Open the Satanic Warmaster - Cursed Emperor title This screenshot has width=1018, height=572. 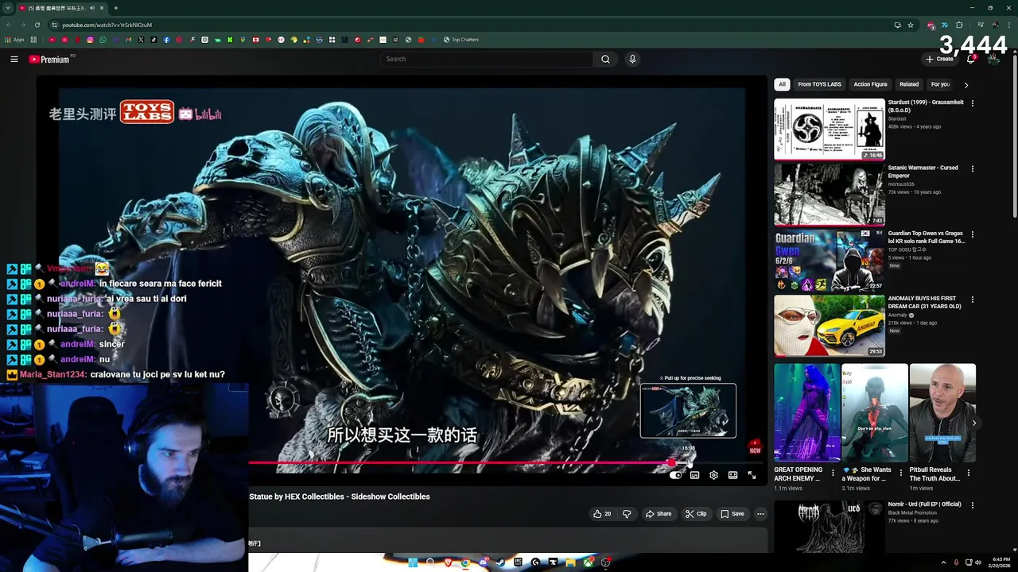click(x=923, y=172)
